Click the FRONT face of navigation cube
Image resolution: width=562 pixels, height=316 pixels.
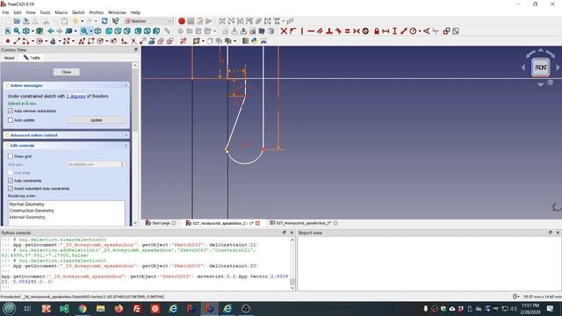tap(541, 68)
